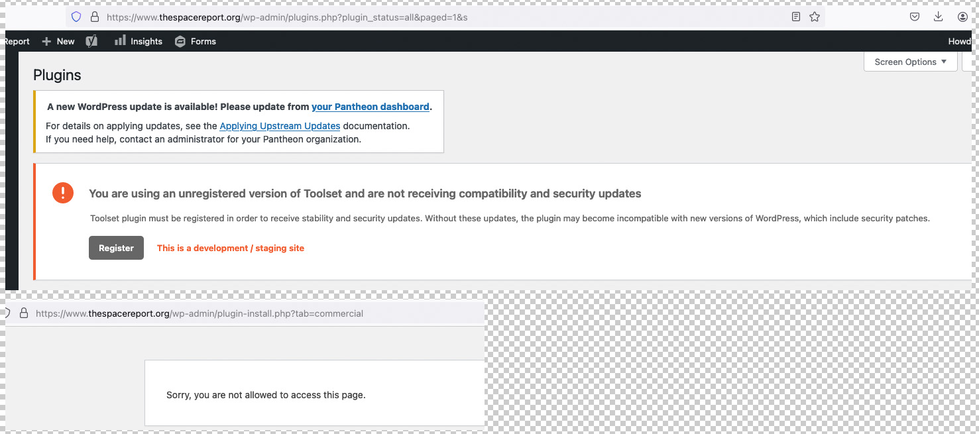Expand the Screen Options panel
979x434 pixels.
[911, 62]
